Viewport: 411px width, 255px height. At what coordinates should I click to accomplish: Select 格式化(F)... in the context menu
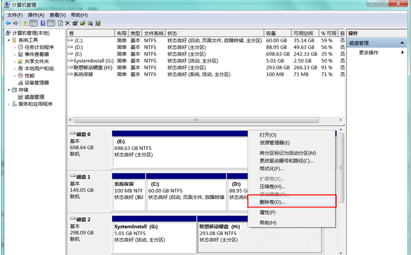[x=272, y=169]
